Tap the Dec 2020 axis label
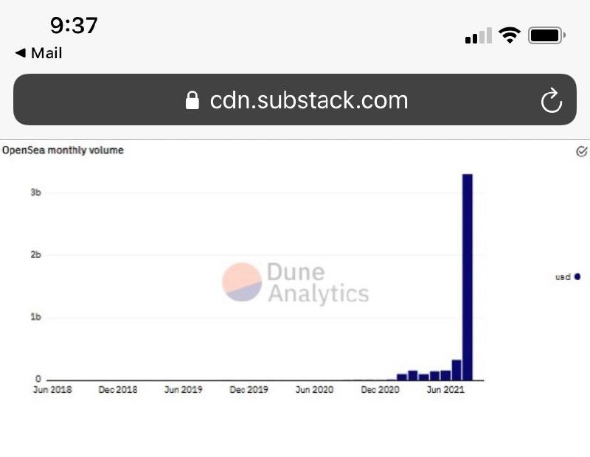Viewport: 590px width, 457px height. pyautogui.click(x=380, y=390)
